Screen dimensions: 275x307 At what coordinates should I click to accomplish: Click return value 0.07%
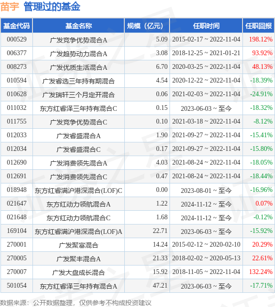(264, 204)
